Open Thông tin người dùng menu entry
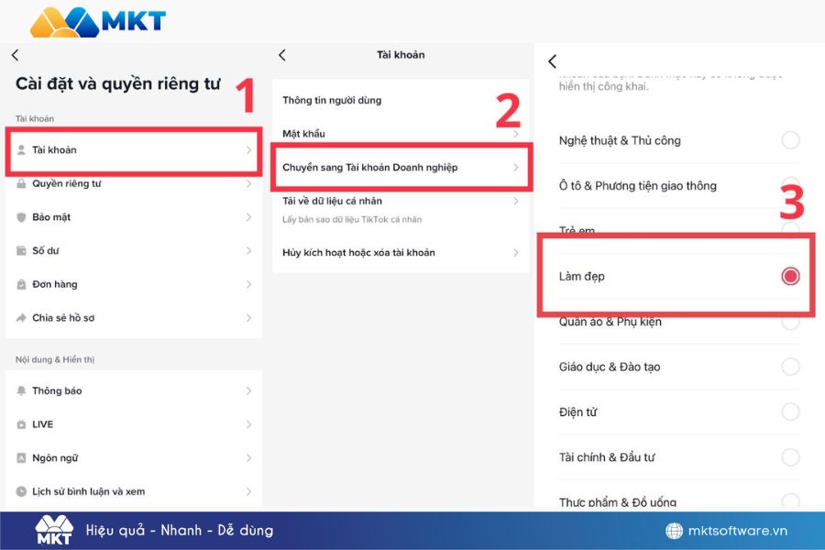825x550 pixels. coord(332,100)
